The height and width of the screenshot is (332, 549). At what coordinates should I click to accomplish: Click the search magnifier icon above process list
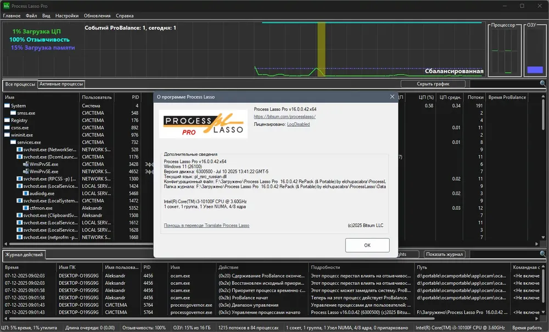(542, 83)
